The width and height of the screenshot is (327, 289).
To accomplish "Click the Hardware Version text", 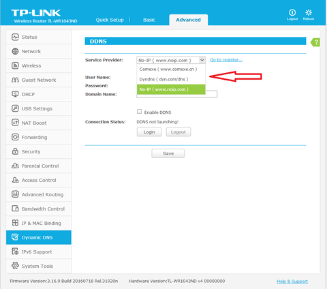I will (x=176, y=281).
